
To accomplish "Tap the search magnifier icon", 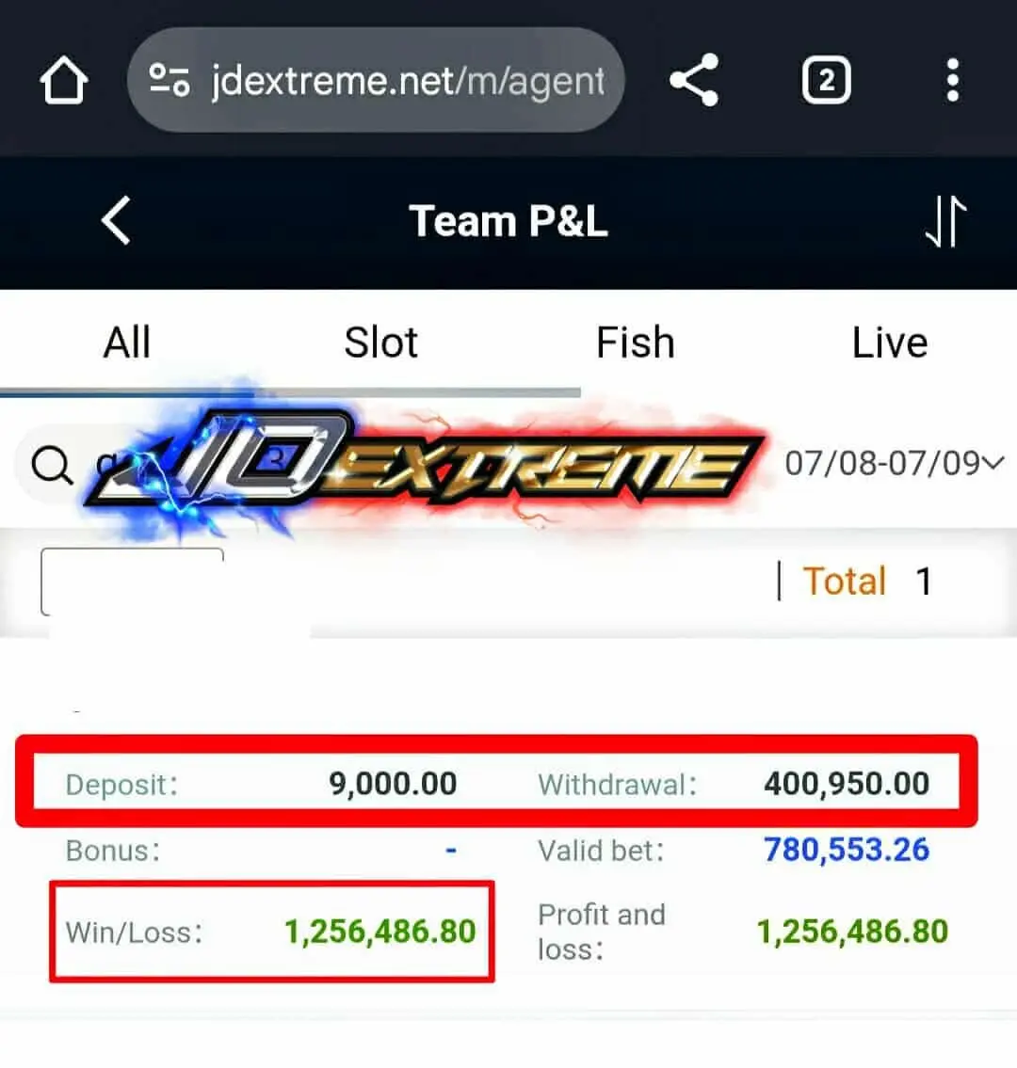I will (52, 465).
